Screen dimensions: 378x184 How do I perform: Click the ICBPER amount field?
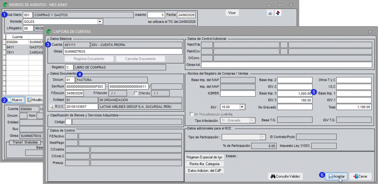tap(238, 93)
